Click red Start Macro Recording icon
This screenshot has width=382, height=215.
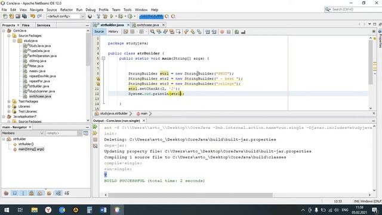point(222,32)
